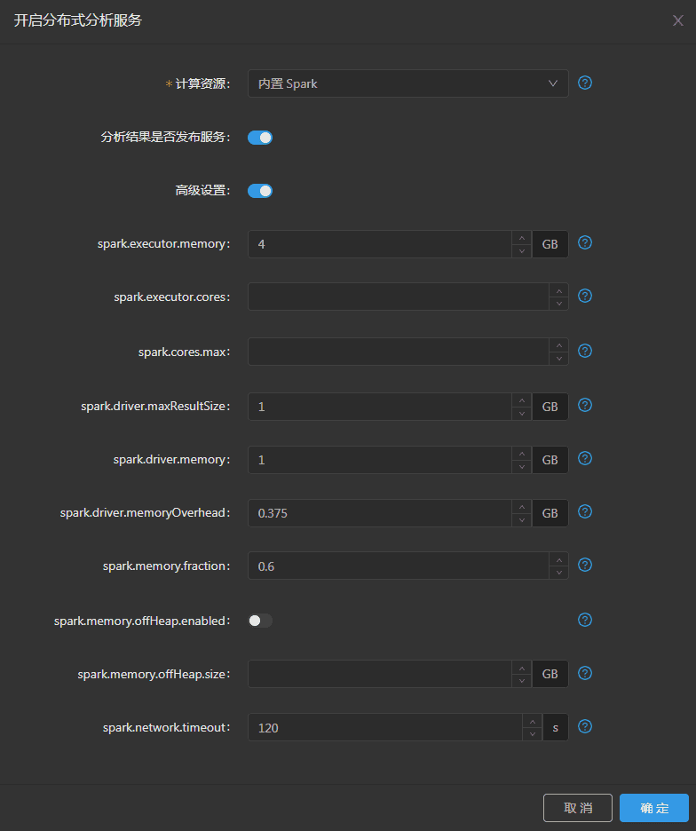
Task: Click help icon for spark.network.timeout
Action: point(585,726)
